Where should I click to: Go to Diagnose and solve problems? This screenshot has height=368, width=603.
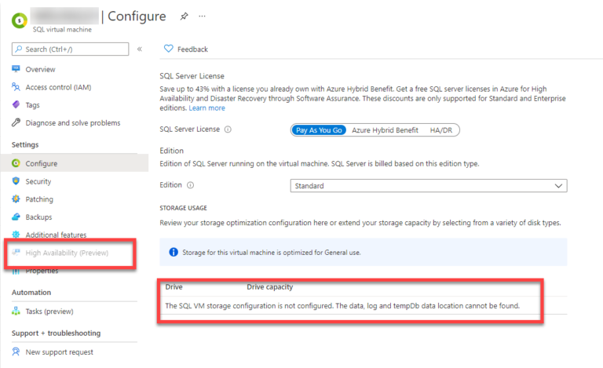(72, 123)
